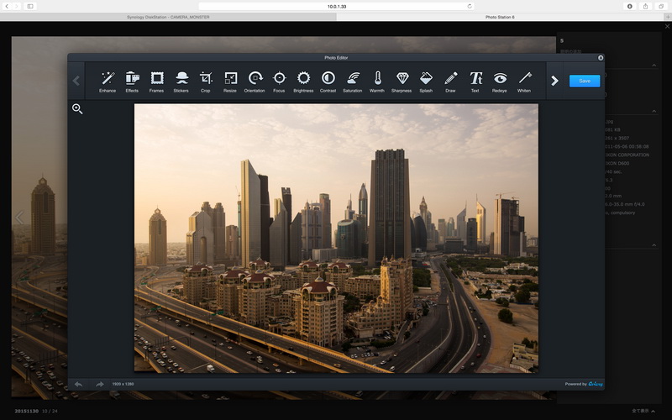Select the Splash tool
The width and height of the screenshot is (672, 420).
[x=426, y=81]
